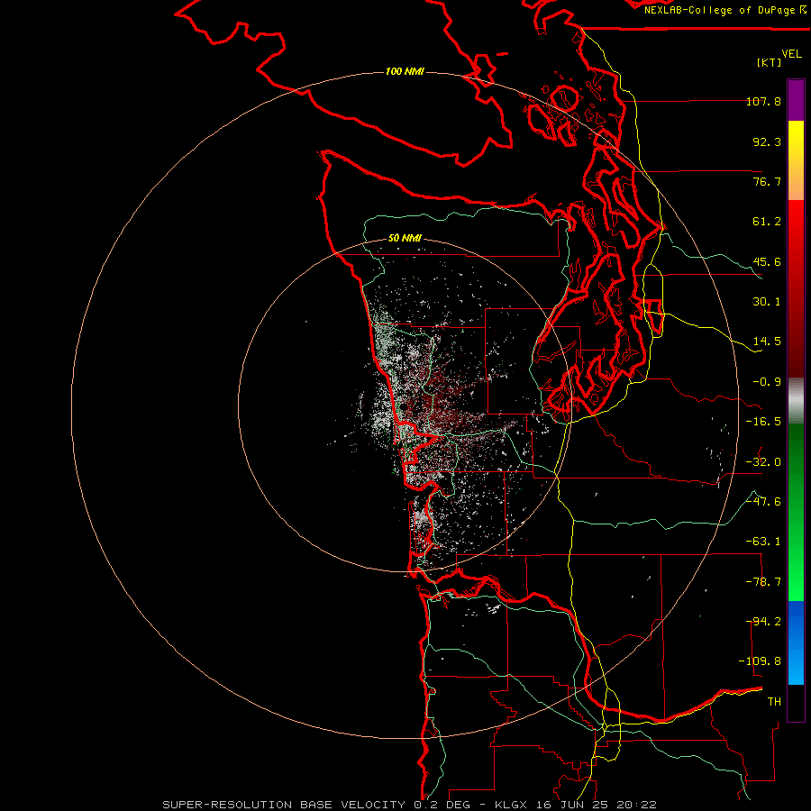Screen dimensions: 811x811
Task: Click the 92.3 velocity scale value
Action: click(x=767, y=141)
